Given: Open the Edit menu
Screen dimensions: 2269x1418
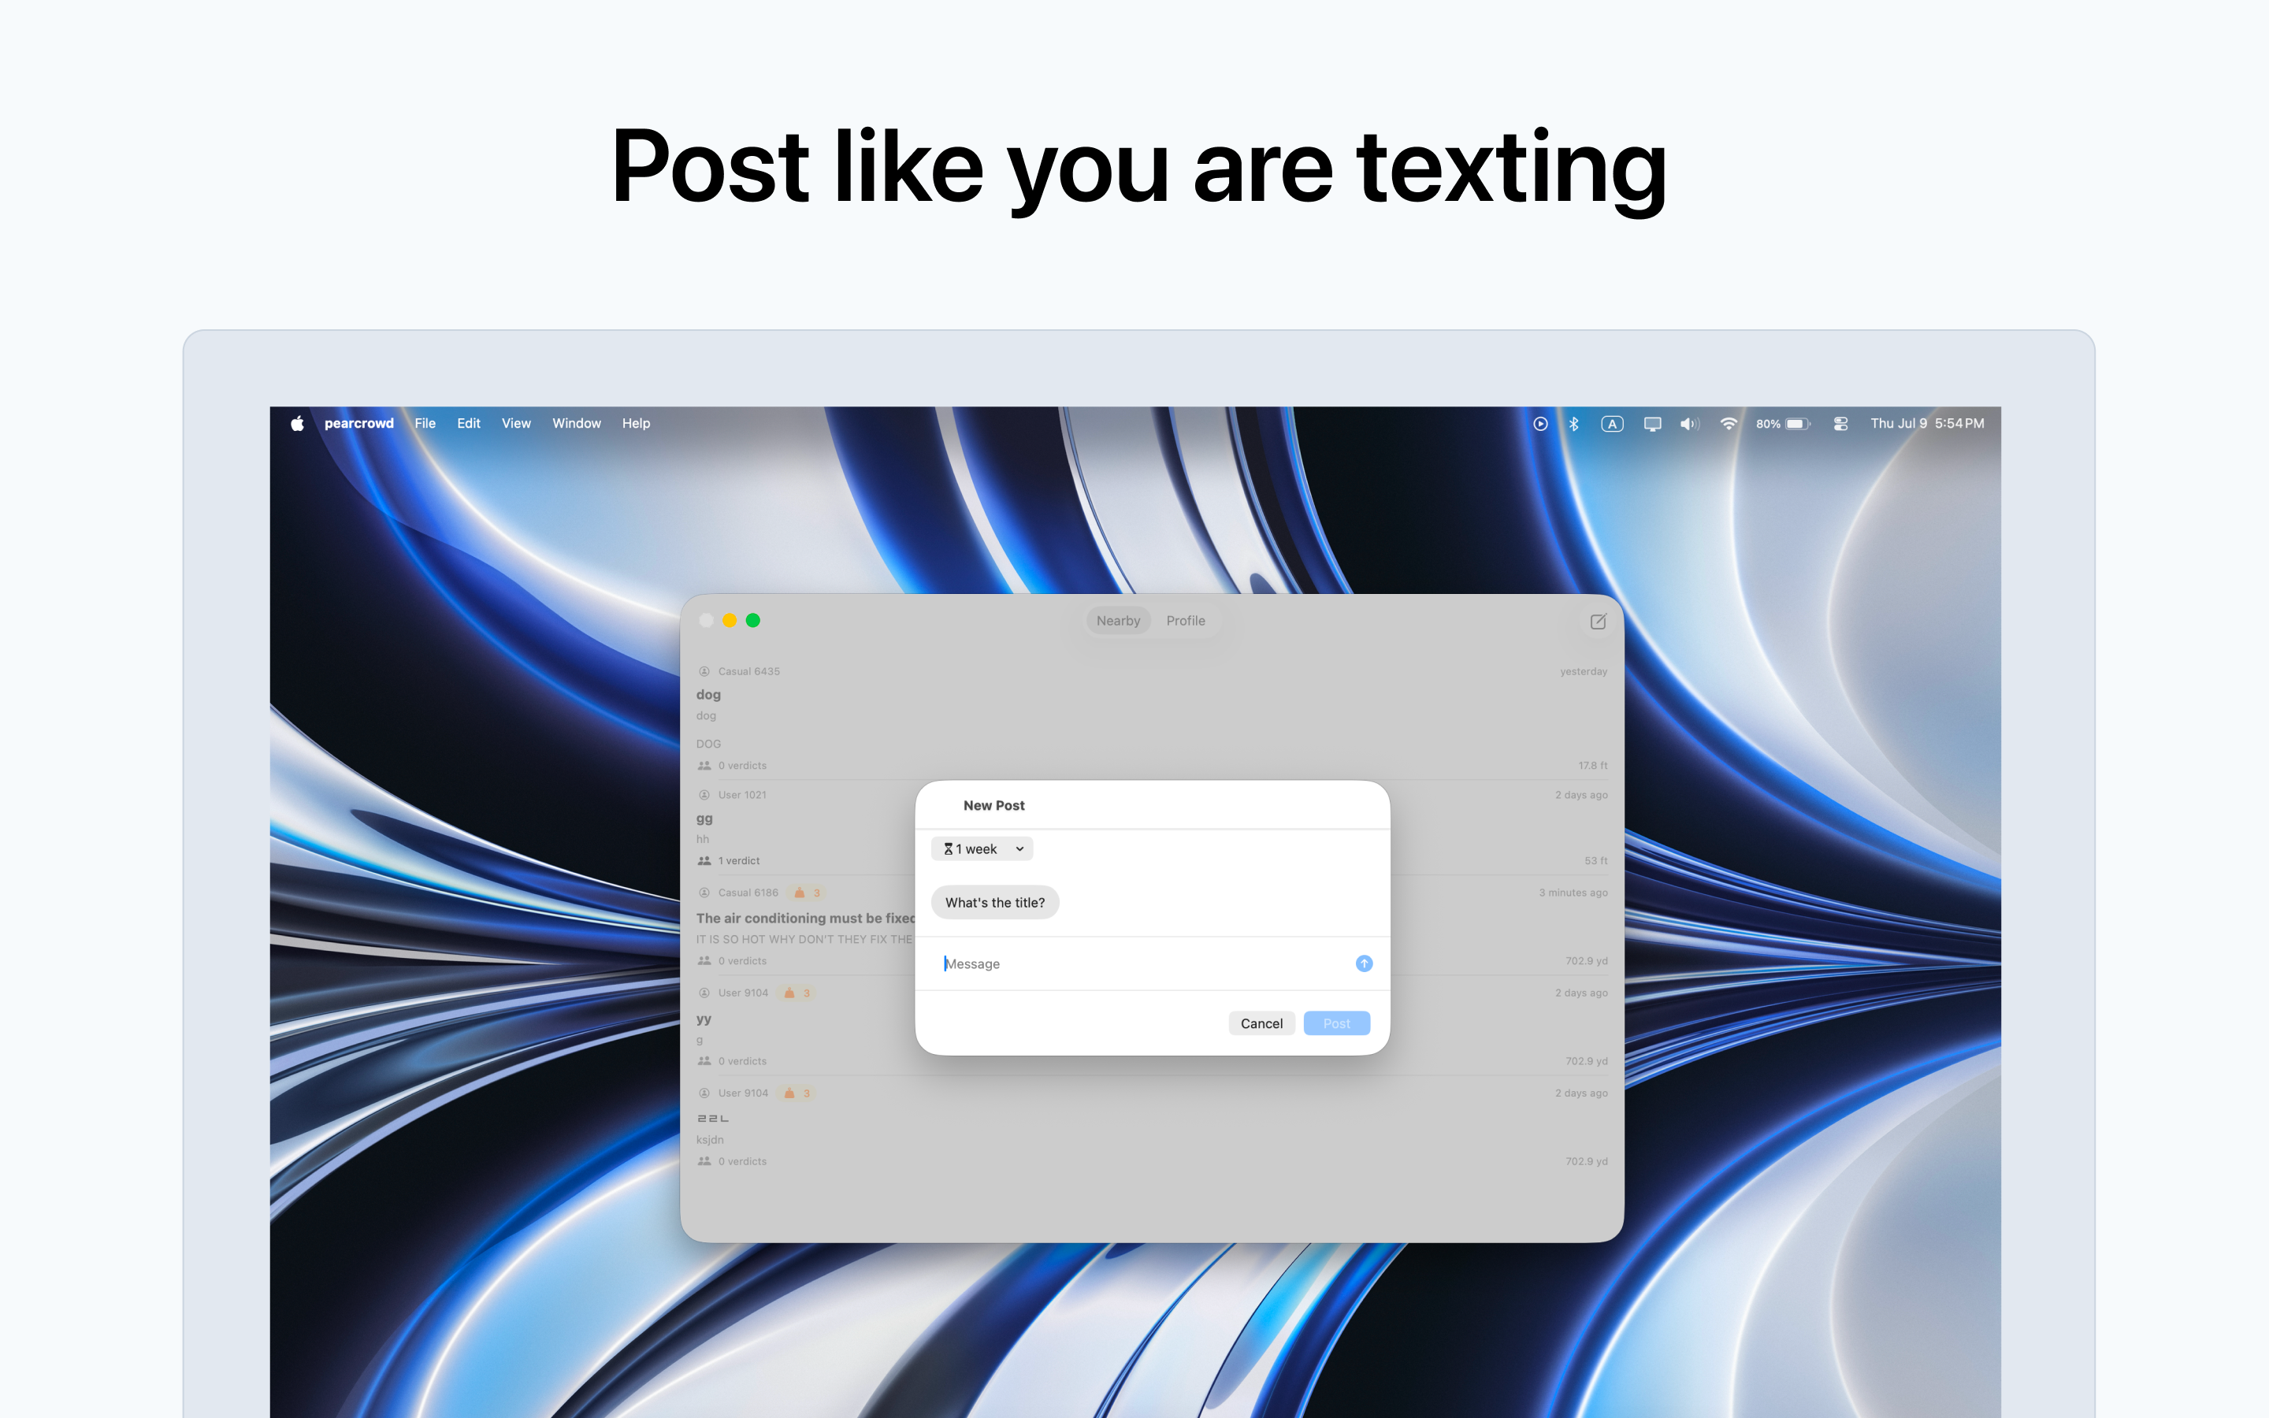Looking at the screenshot, I should (x=468, y=424).
